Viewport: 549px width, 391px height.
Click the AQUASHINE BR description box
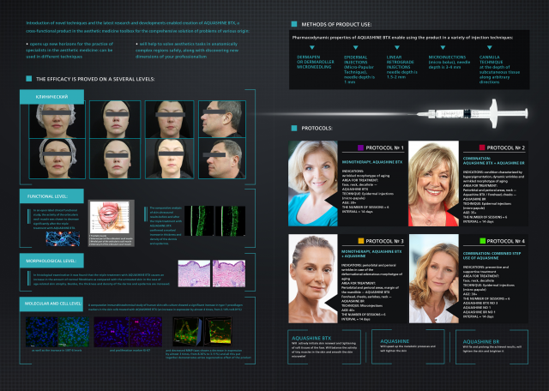492,347
